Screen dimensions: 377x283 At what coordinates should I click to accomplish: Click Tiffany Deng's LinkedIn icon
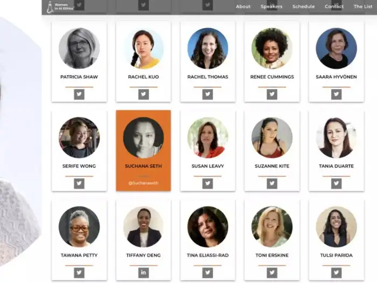144,273
